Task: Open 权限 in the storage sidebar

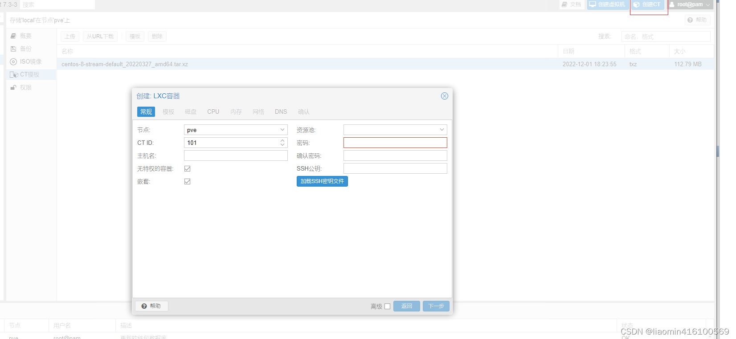Action: pyautogui.click(x=31, y=88)
